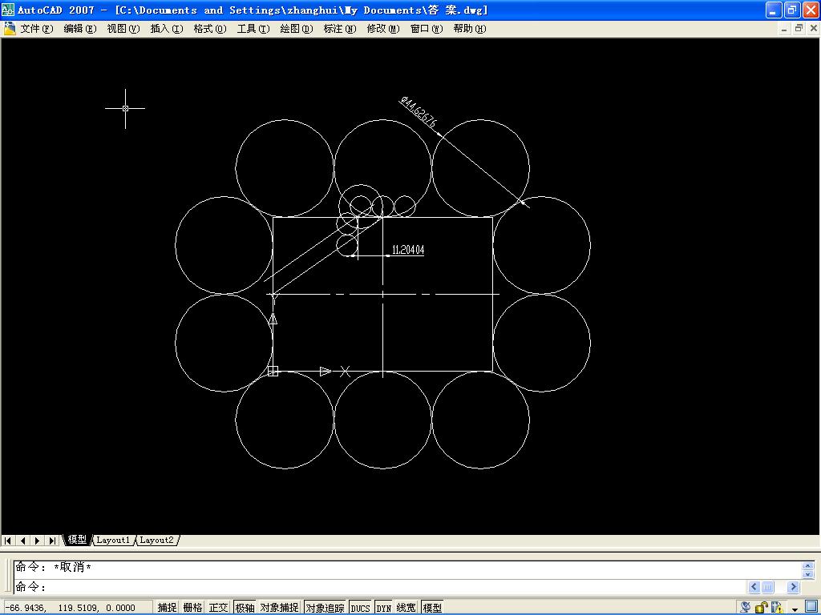The height and width of the screenshot is (615, 821).
Task: Click the toolbar/window lock icon
Action: tap(762, 607)
